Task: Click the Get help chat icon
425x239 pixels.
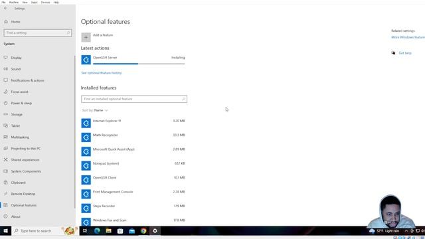Action: pos(393,53)
